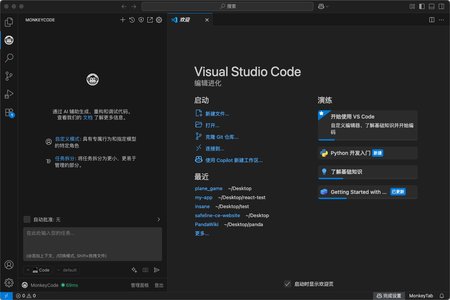Go back with navigation arrow
This screenshot has height=300, width=450.
(x=124, y=6)
